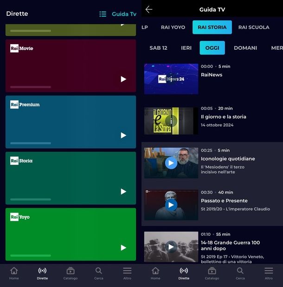This screenshot has width=283, height=287.
Task: Select the RAI SCUOLA channel tab
Action: click(254, 27)
